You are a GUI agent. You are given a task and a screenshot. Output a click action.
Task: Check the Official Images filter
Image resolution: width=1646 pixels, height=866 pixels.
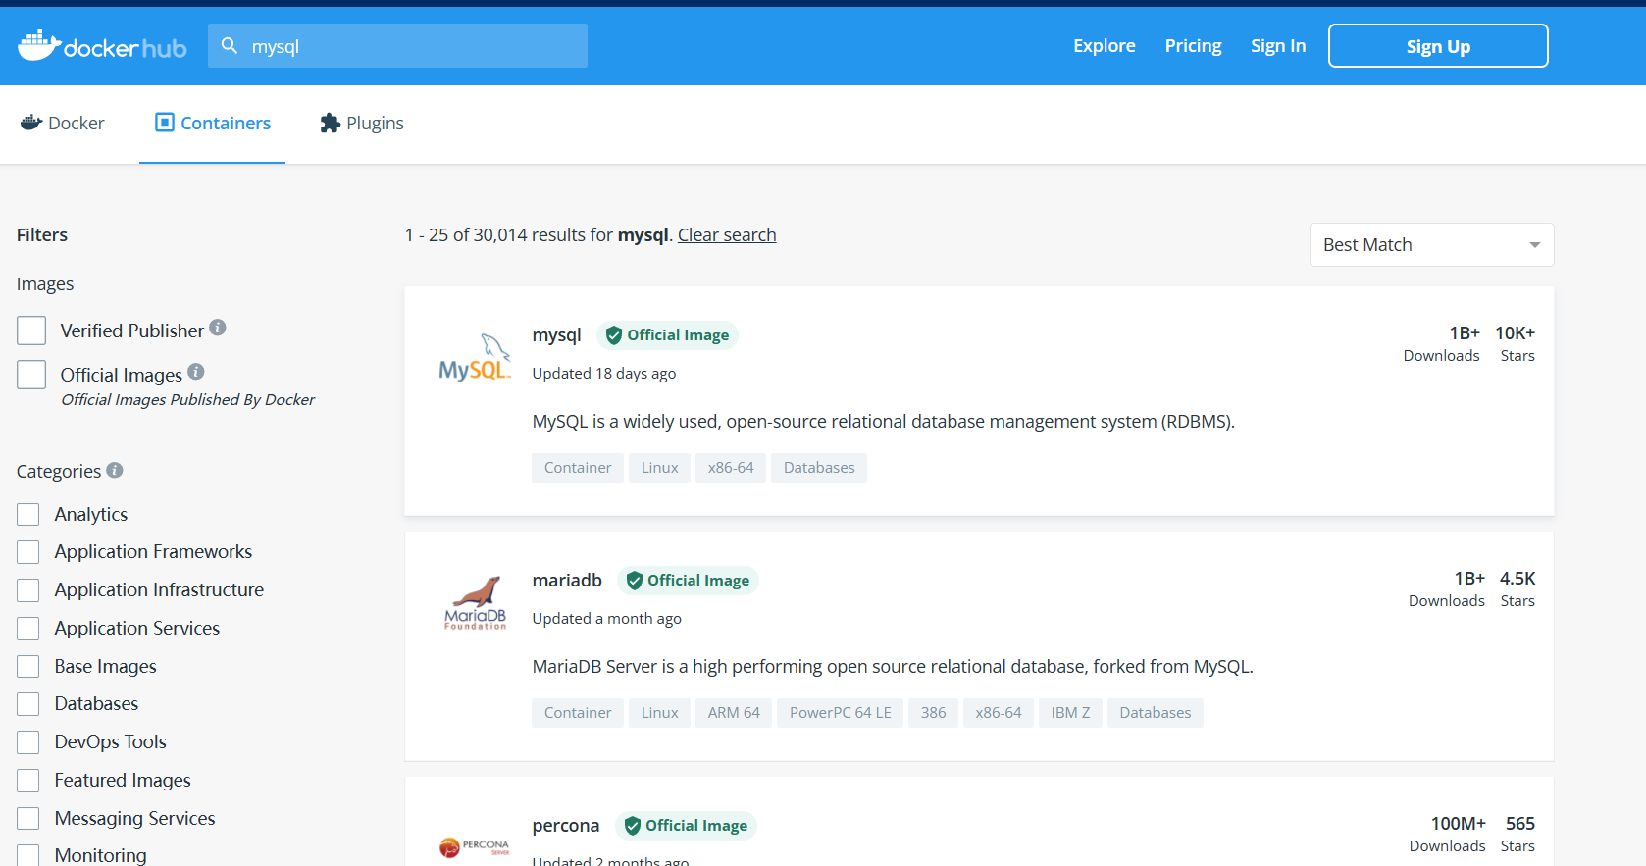(31, 375)
